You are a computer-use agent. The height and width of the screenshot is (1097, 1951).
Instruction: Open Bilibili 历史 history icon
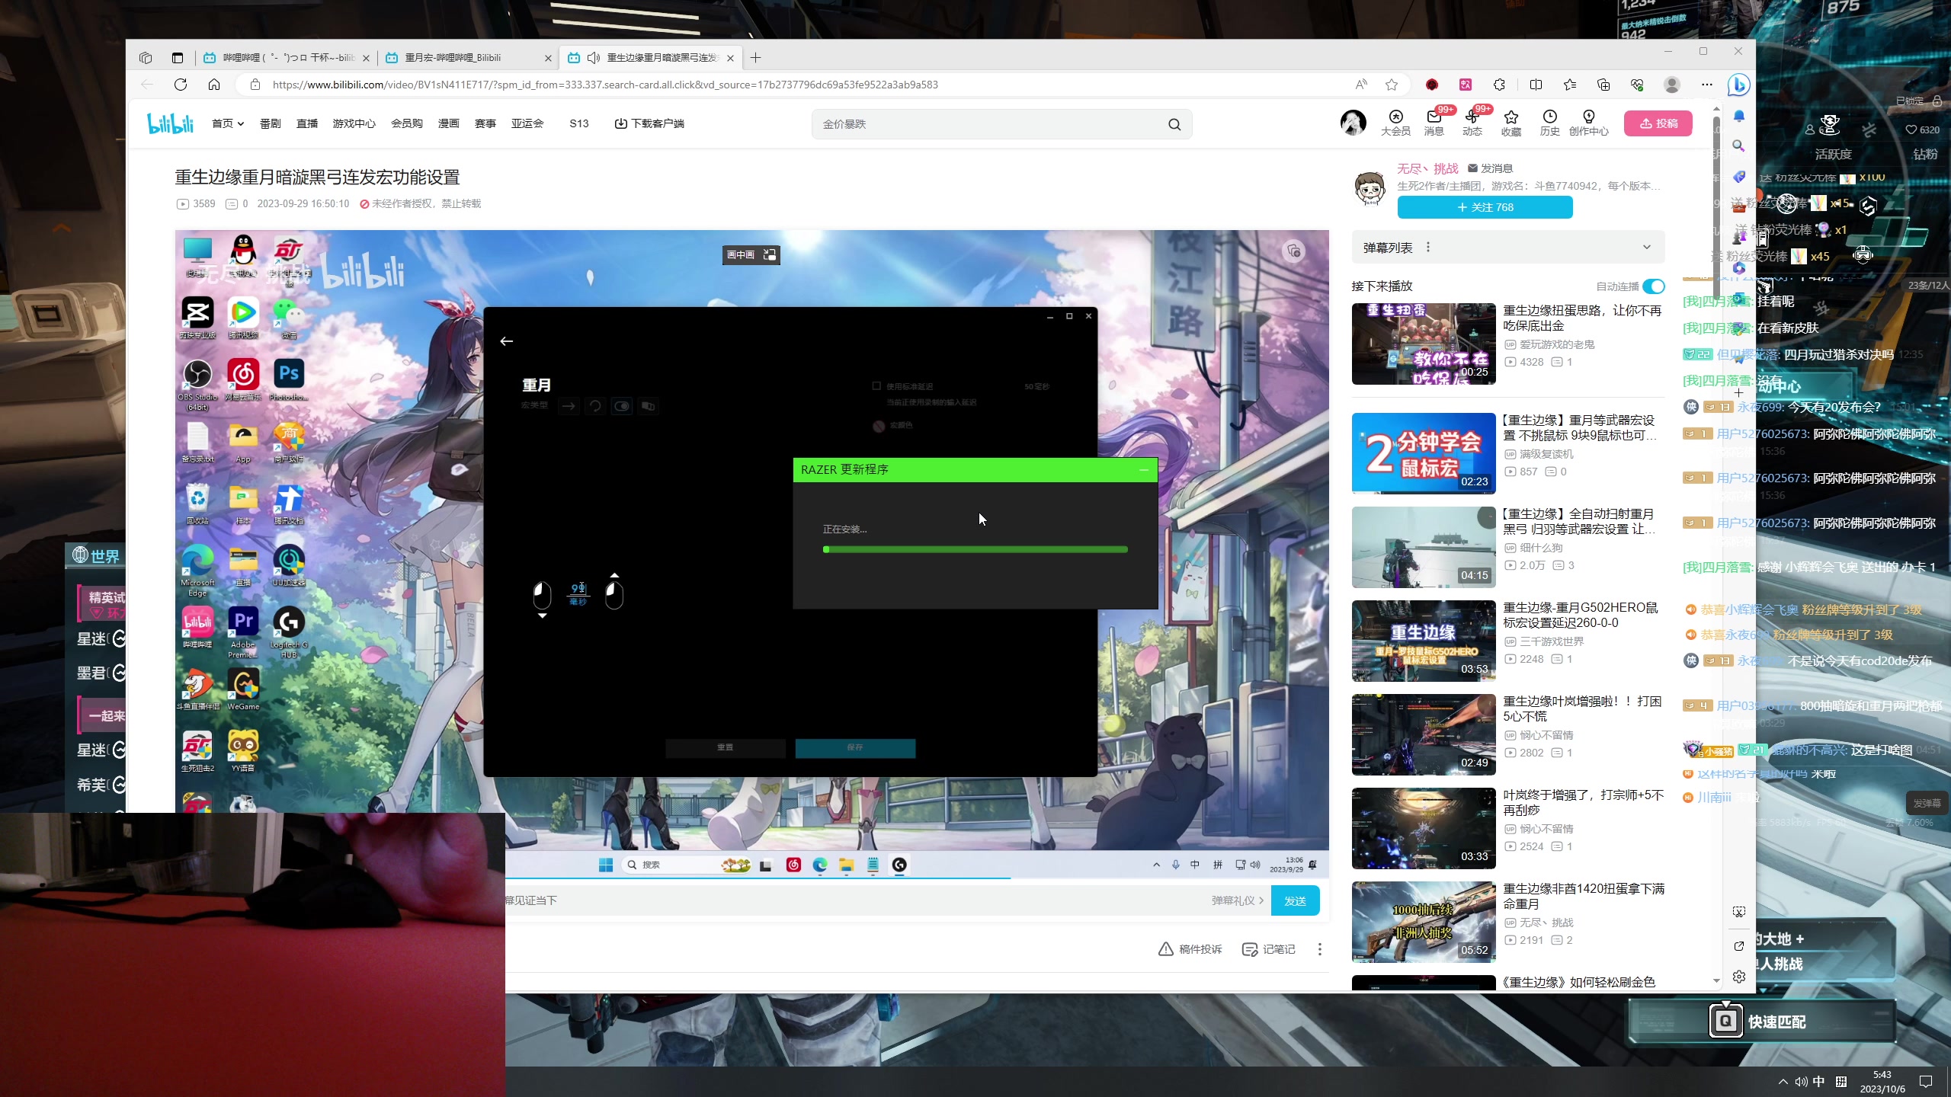pyautogui.click(x=1549, y=122)
